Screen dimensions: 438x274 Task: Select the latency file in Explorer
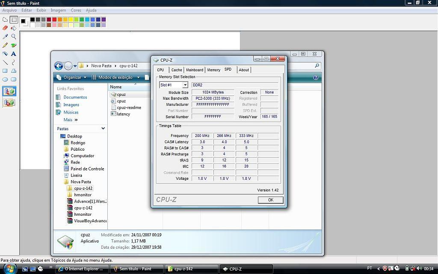(120, 114)
